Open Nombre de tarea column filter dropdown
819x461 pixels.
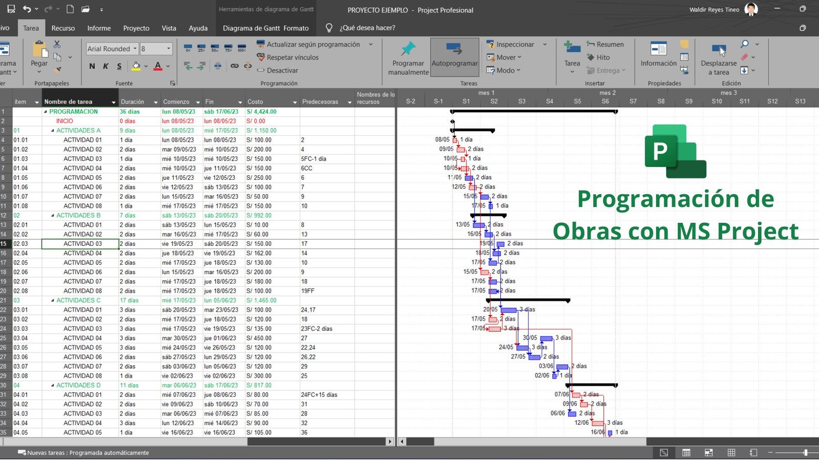coord(114,102)
